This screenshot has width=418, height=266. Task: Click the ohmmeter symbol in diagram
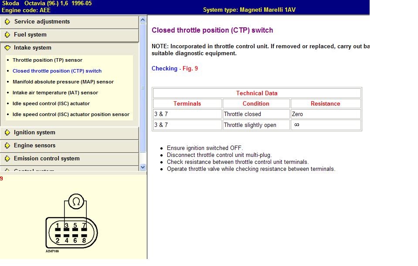[76, 201]
